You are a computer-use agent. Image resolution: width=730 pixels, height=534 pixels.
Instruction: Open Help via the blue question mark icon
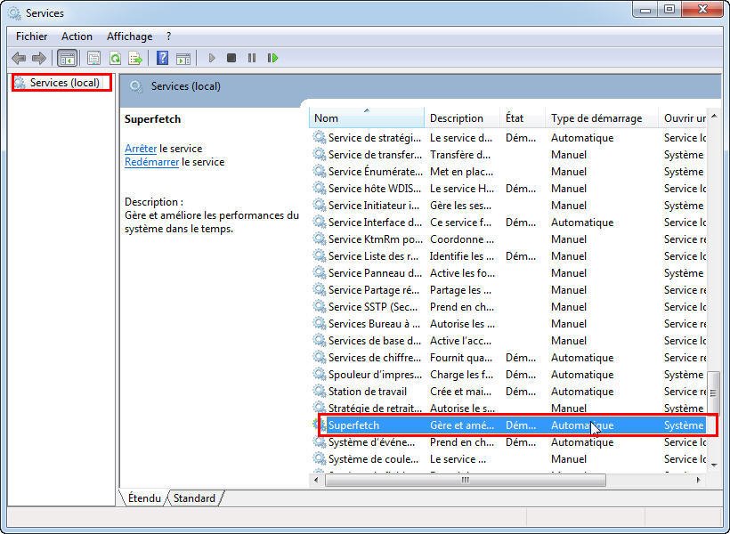pos(162,59)
